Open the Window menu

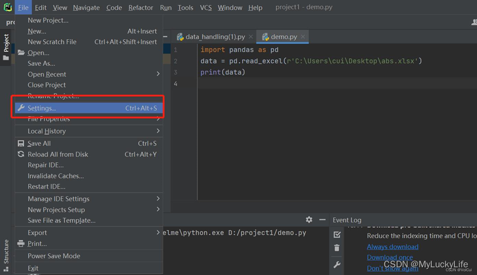230,7
